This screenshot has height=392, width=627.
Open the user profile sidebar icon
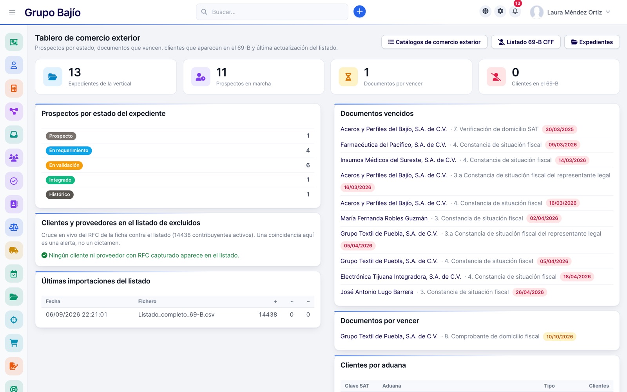(14, 65)
